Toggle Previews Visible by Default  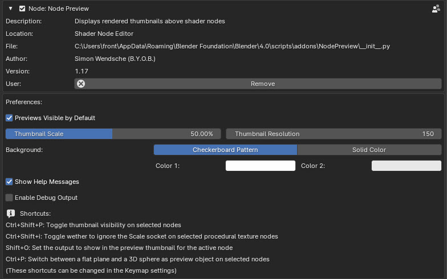[x=9, y=118]
